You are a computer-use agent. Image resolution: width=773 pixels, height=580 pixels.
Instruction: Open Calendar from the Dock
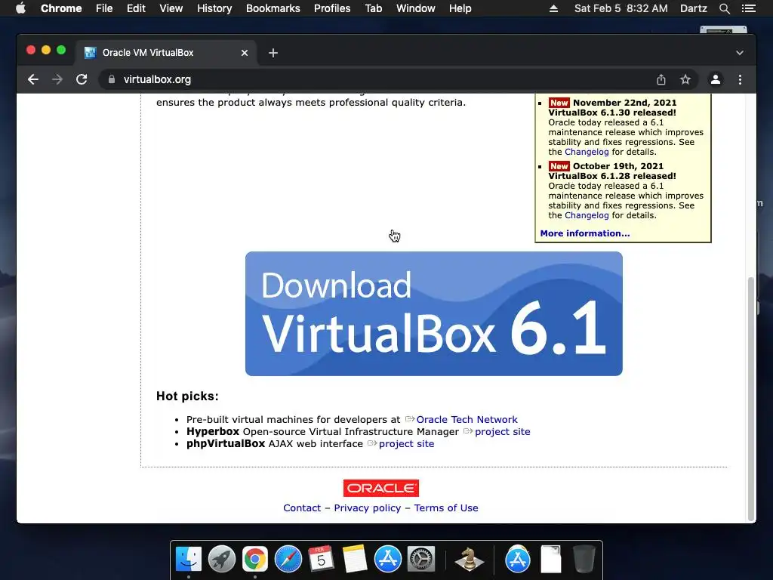click(321, 559)
